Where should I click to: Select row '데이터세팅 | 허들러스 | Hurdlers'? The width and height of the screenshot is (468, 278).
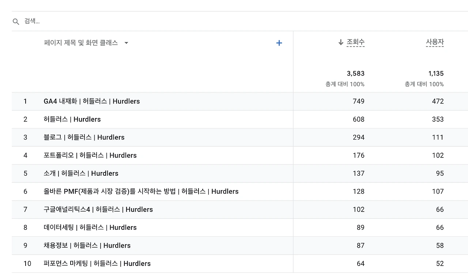point(240,227)
